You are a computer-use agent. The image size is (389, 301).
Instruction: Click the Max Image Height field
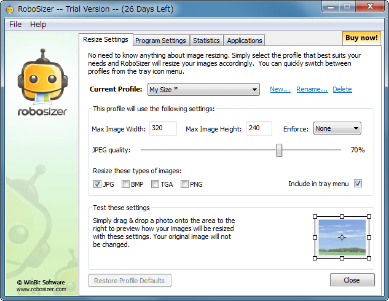pos(259,128)
